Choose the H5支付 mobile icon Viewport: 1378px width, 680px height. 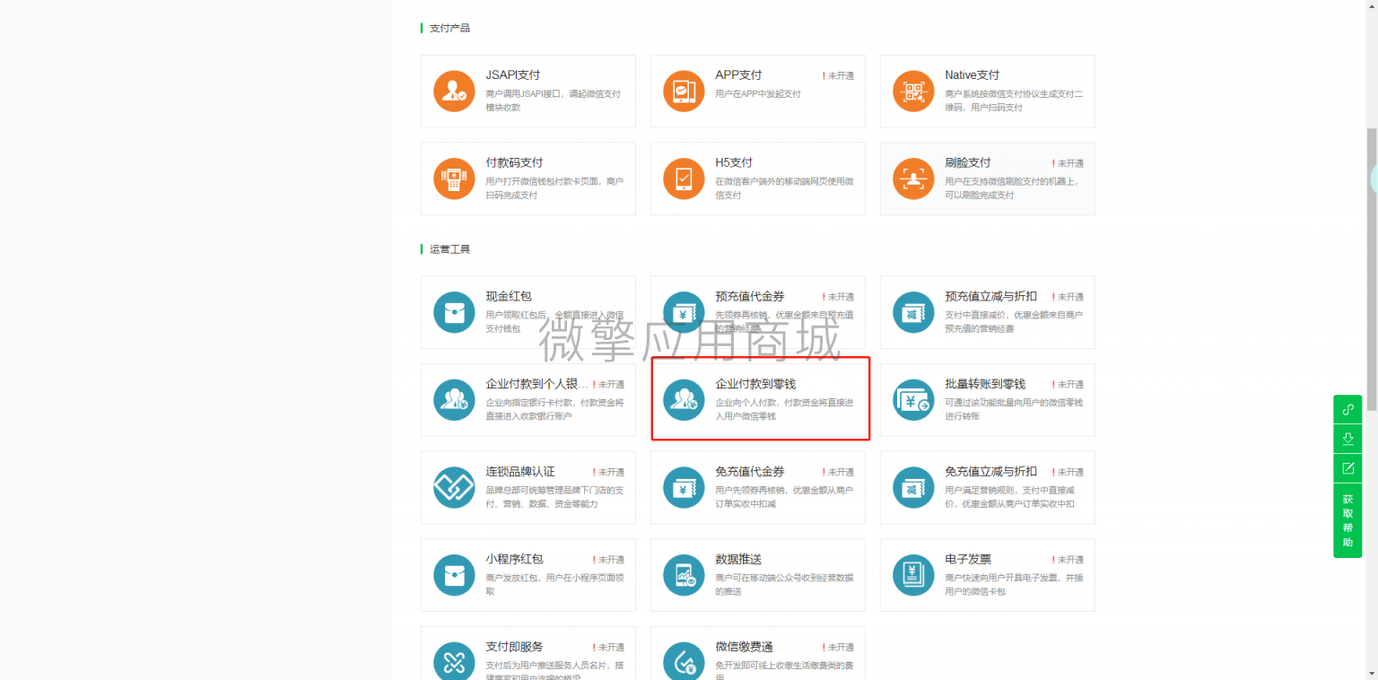tap(684, 179)
